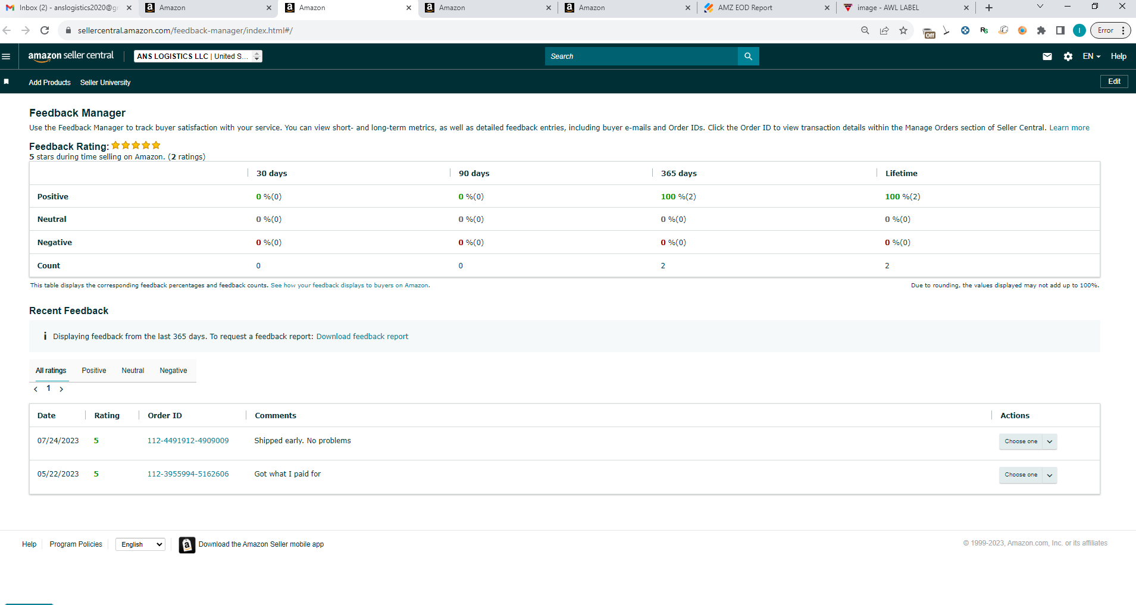This screenshot has width=1136, height=605.
Task: Reload the page with the browser refresh icon
Action: 45,30
